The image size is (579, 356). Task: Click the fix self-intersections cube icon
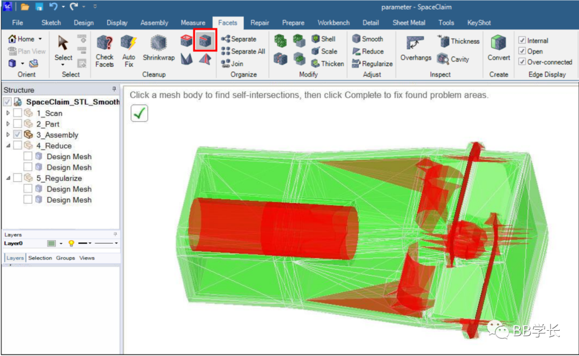tap(205, 40)
